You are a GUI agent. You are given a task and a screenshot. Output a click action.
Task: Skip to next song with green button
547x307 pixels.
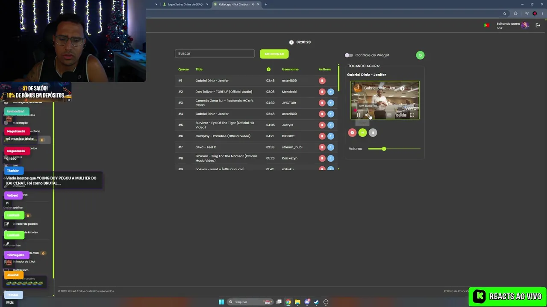[362, 133]
